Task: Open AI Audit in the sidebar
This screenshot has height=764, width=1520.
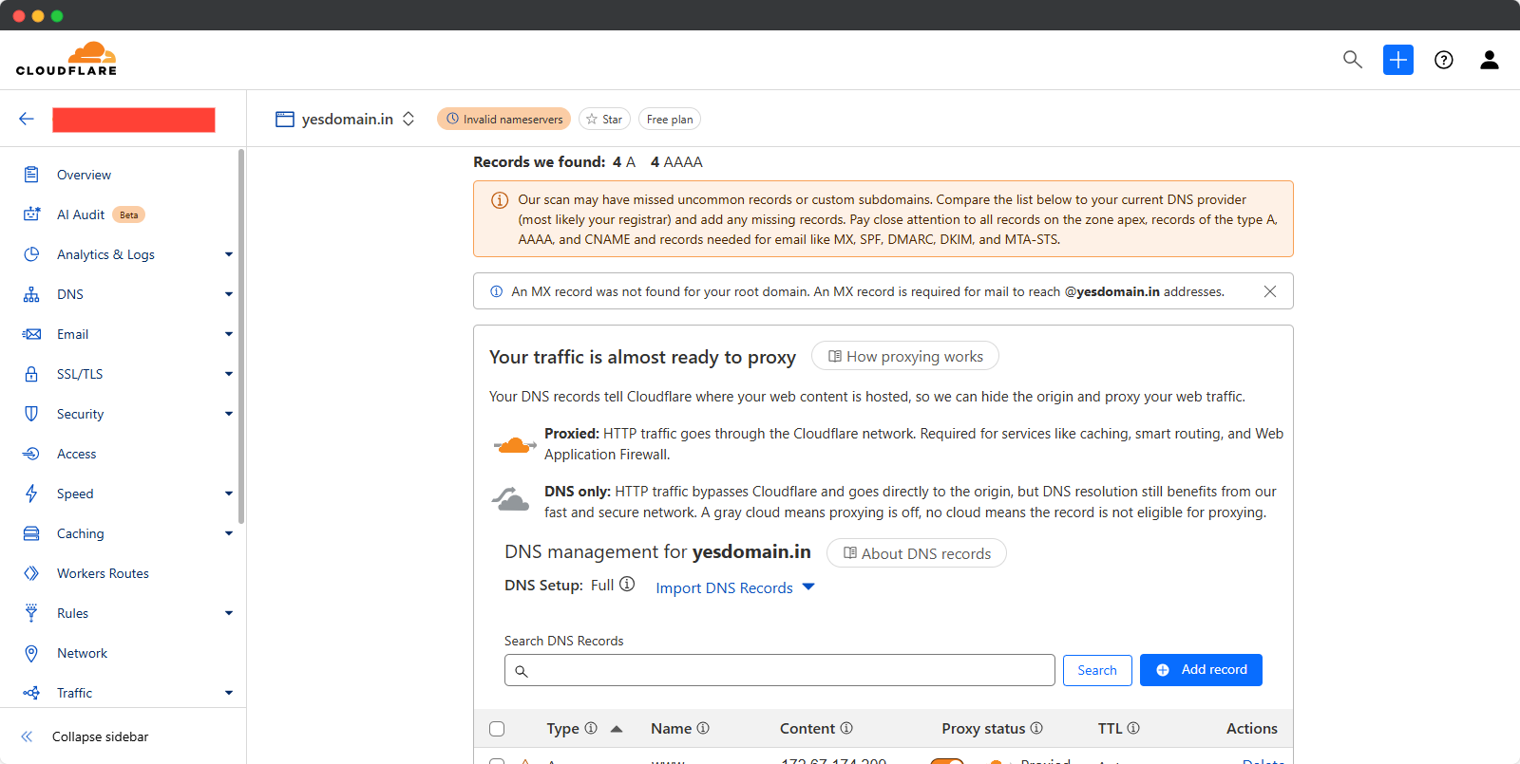Action: coord(81,214)
